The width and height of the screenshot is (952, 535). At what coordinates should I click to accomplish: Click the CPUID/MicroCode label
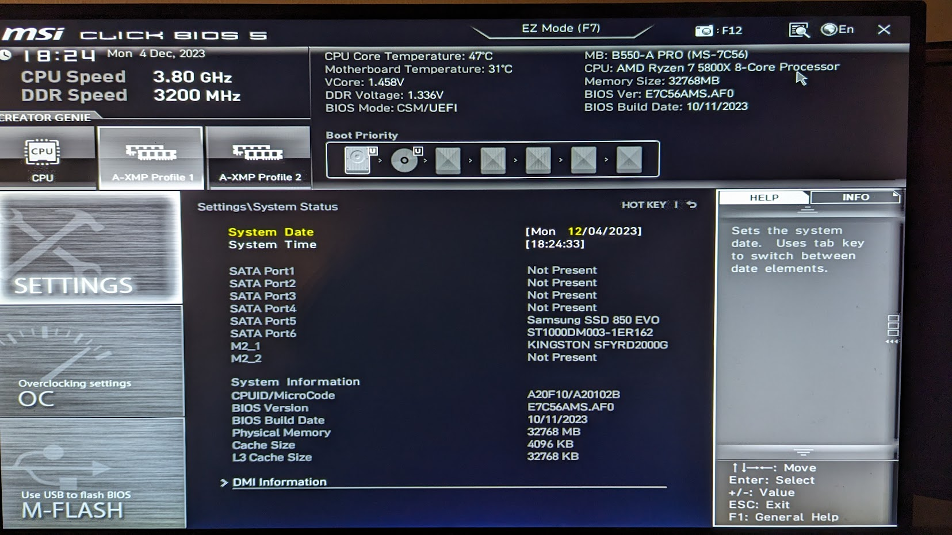point(282,395)
